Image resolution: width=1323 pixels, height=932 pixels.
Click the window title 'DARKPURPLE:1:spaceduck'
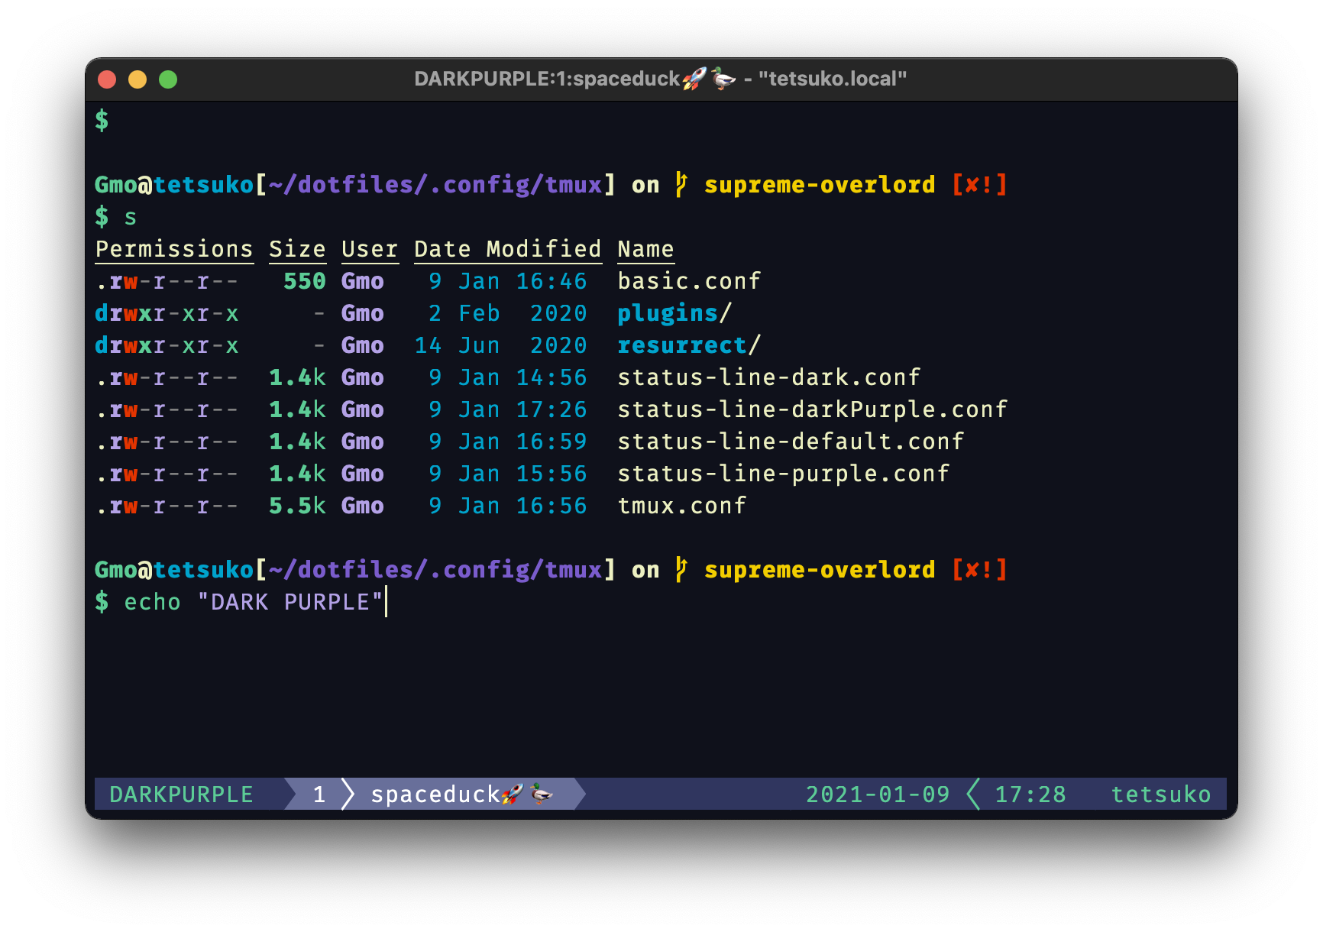point(547,79)
